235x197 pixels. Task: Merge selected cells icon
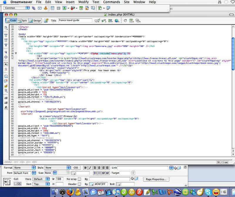pyautogui.click(x=16, y=184)
